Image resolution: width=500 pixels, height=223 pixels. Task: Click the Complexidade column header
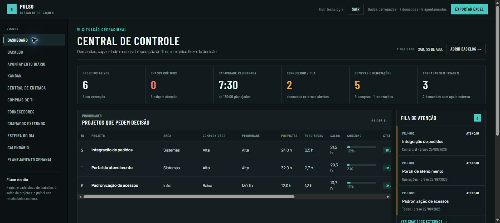(x=214, y=136)
